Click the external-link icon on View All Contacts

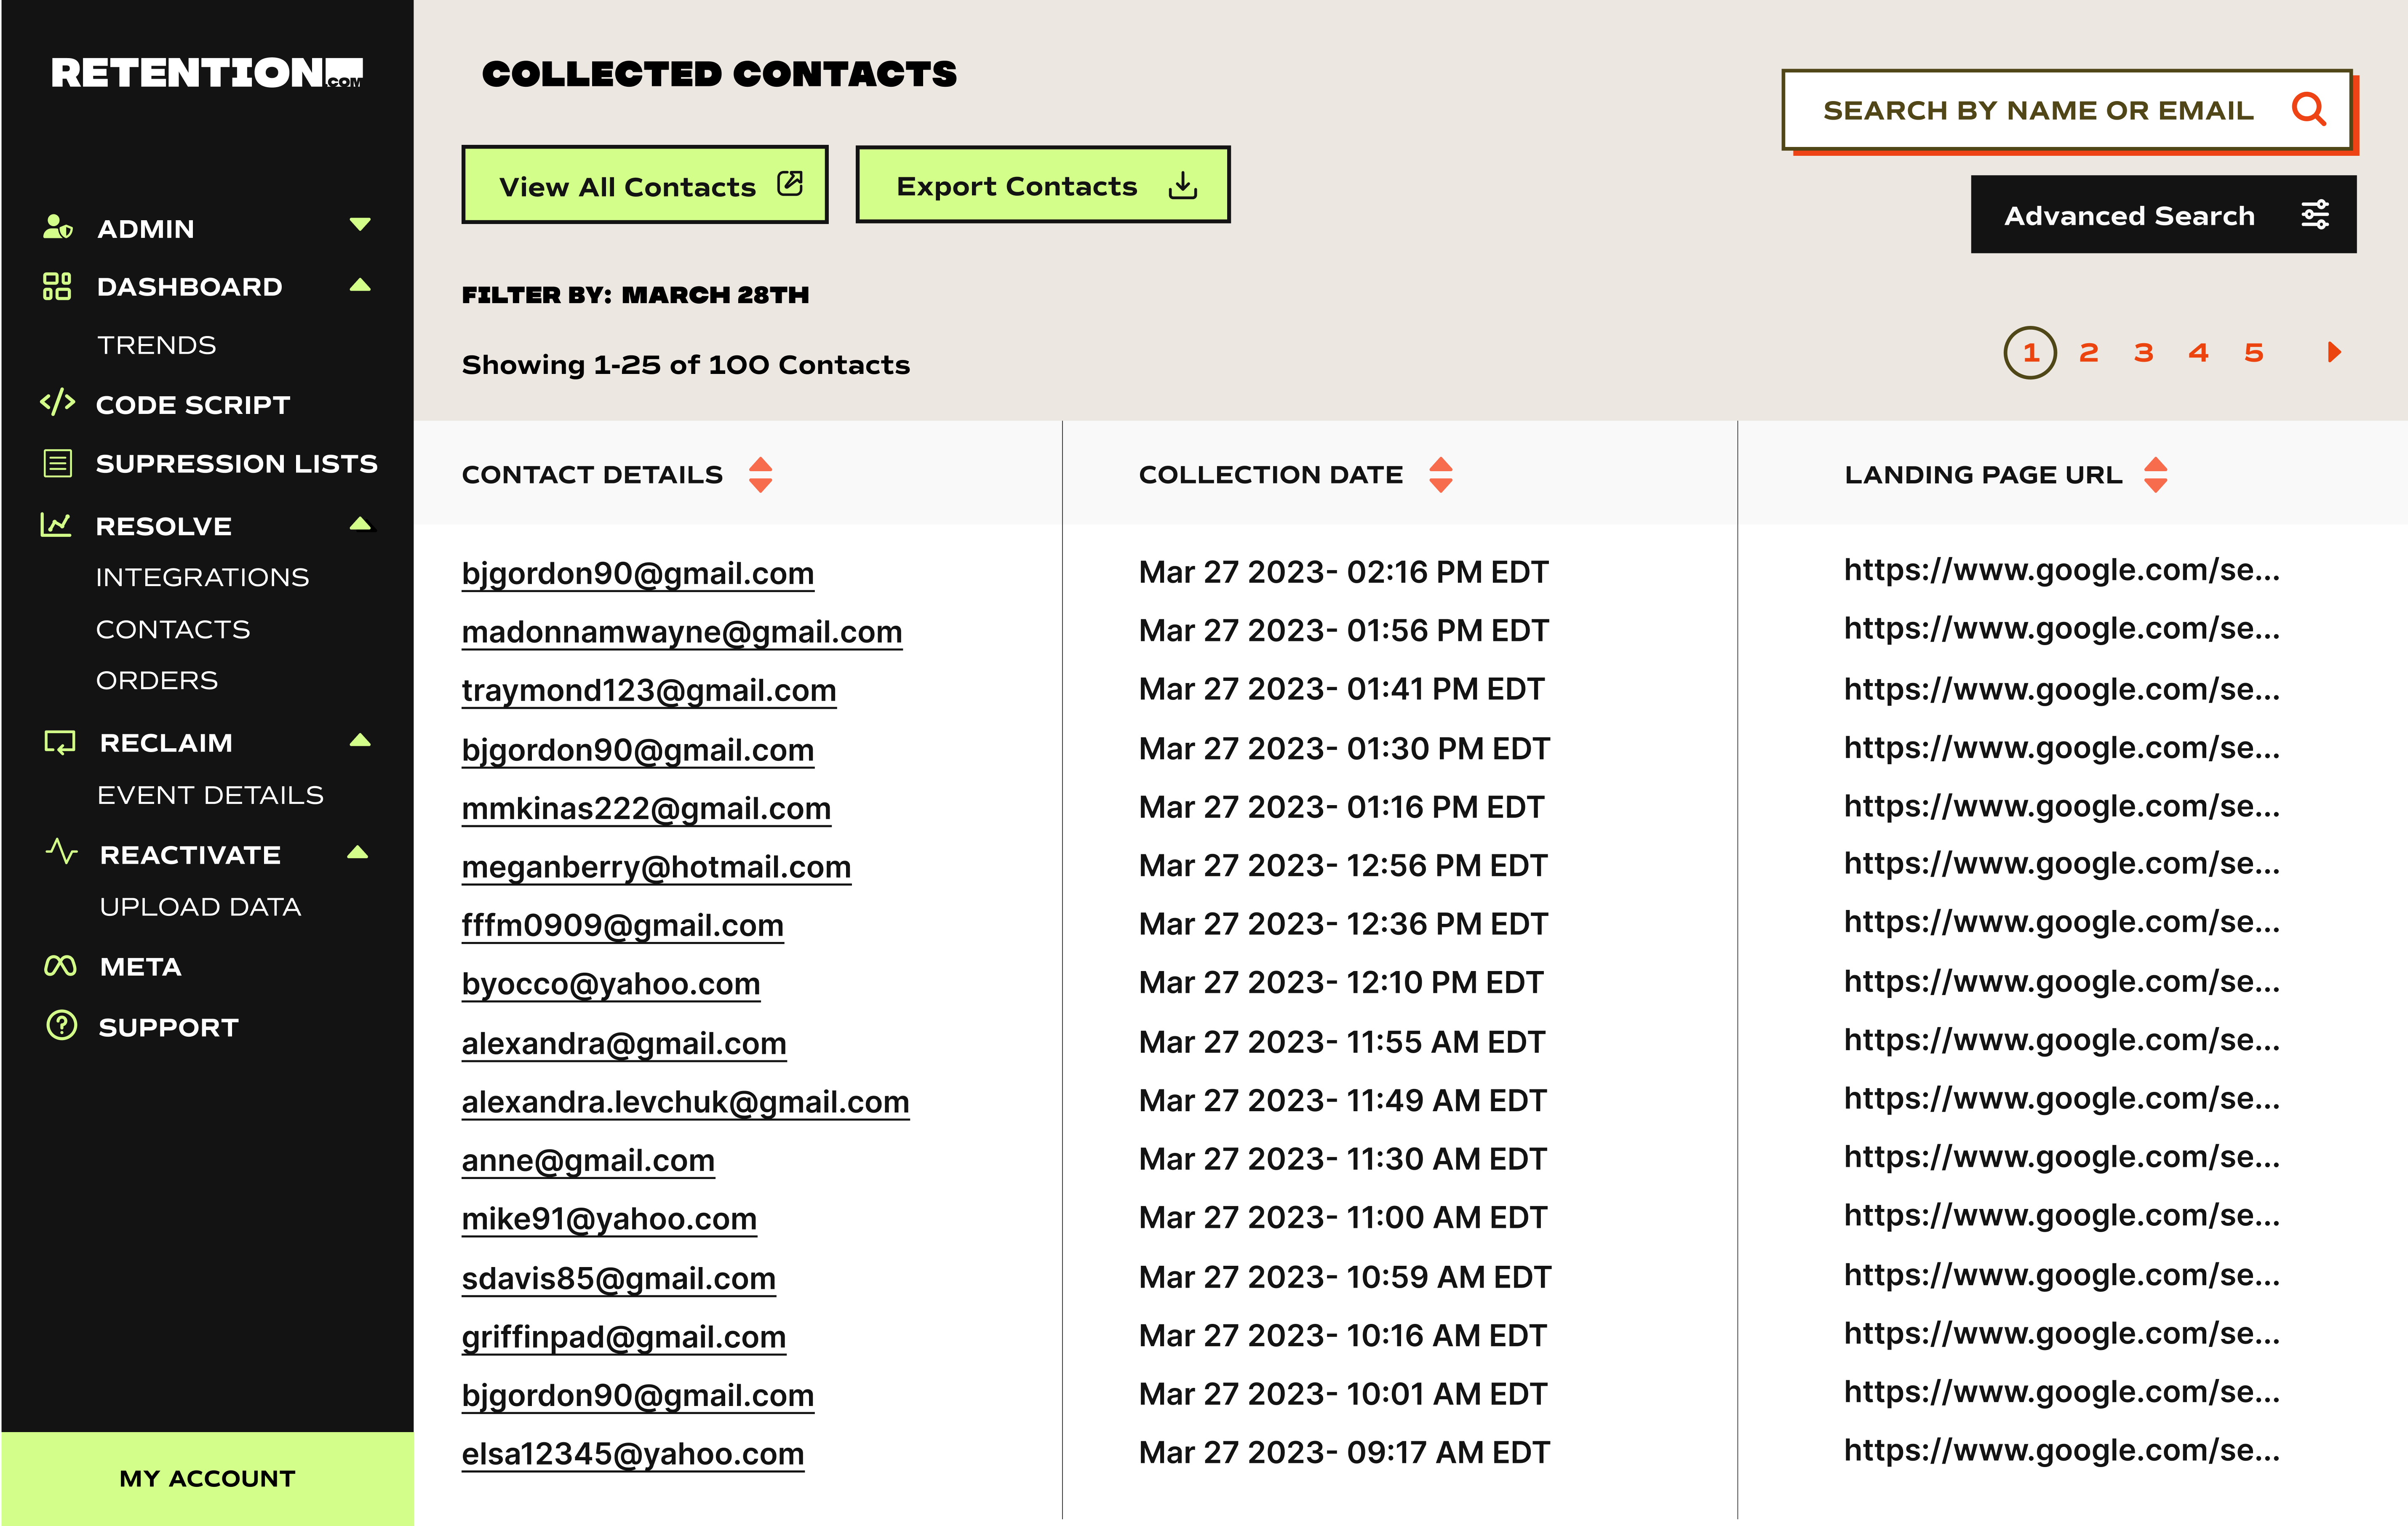tap(790, 183)
